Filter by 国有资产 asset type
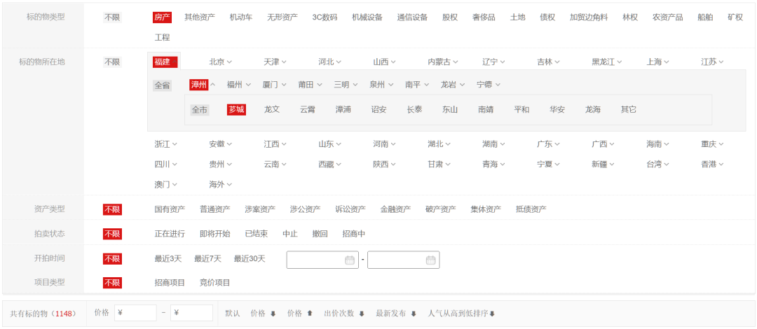 click(x=170, y=209)
